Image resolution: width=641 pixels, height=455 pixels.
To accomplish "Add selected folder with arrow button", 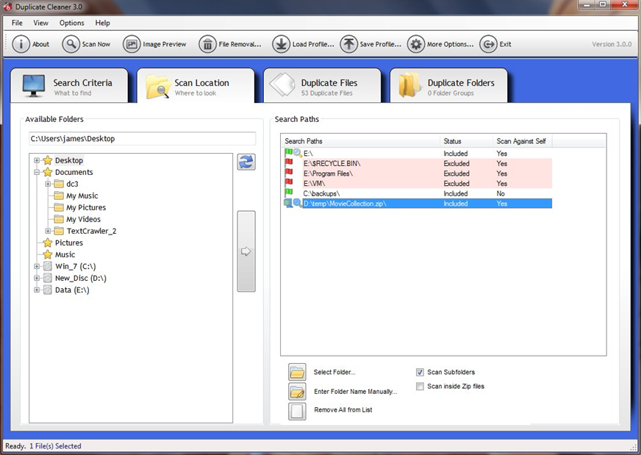I will pyautogui.click(x=246, y=251).
